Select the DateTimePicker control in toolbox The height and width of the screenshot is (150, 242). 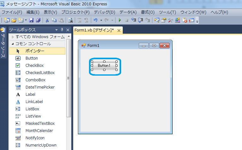coord(37,87)
